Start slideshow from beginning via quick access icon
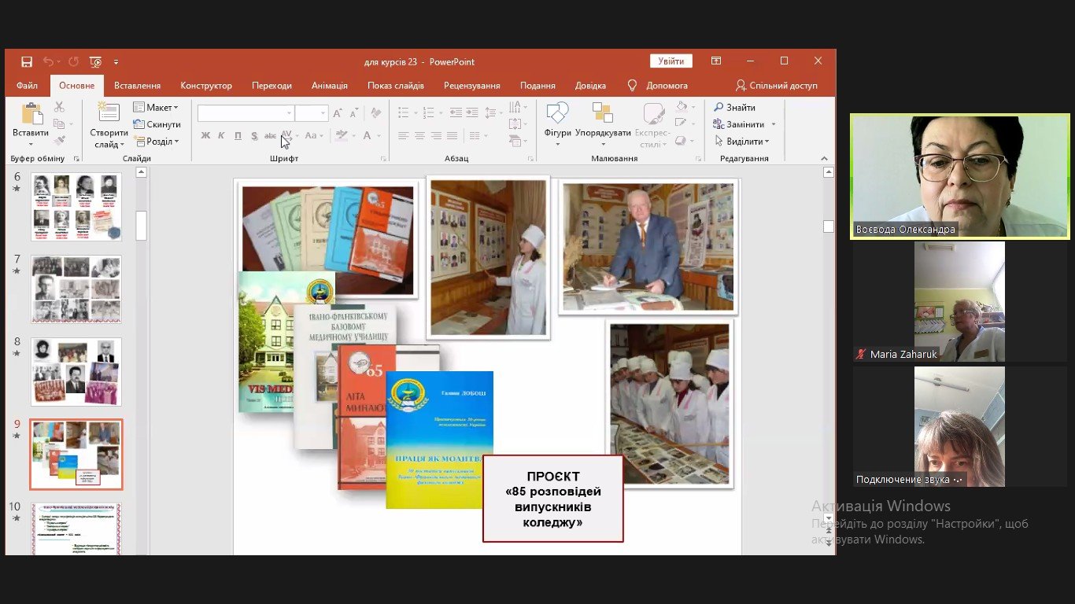Screen dimensions: 1075x604 (x=95, y=62)
